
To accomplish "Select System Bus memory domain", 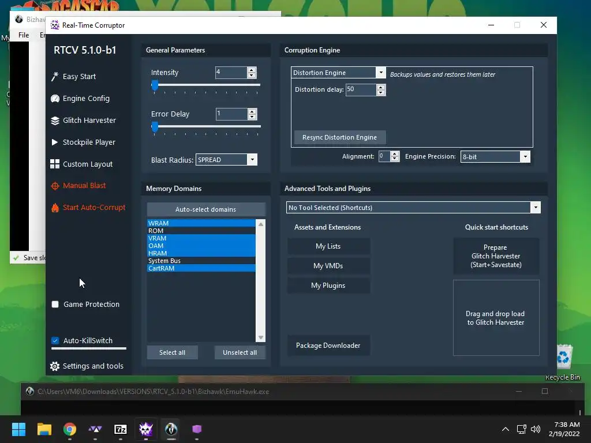I will 201,261.
